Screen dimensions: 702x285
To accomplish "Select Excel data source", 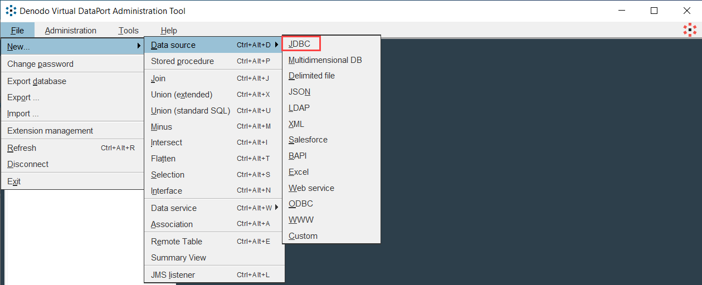I will click(x=331, y=172).
